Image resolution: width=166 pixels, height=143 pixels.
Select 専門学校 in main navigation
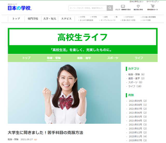[x=33, y=19]
